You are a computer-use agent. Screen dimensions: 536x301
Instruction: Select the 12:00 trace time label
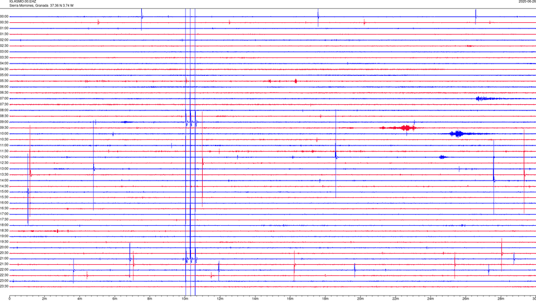pos(4,157)
